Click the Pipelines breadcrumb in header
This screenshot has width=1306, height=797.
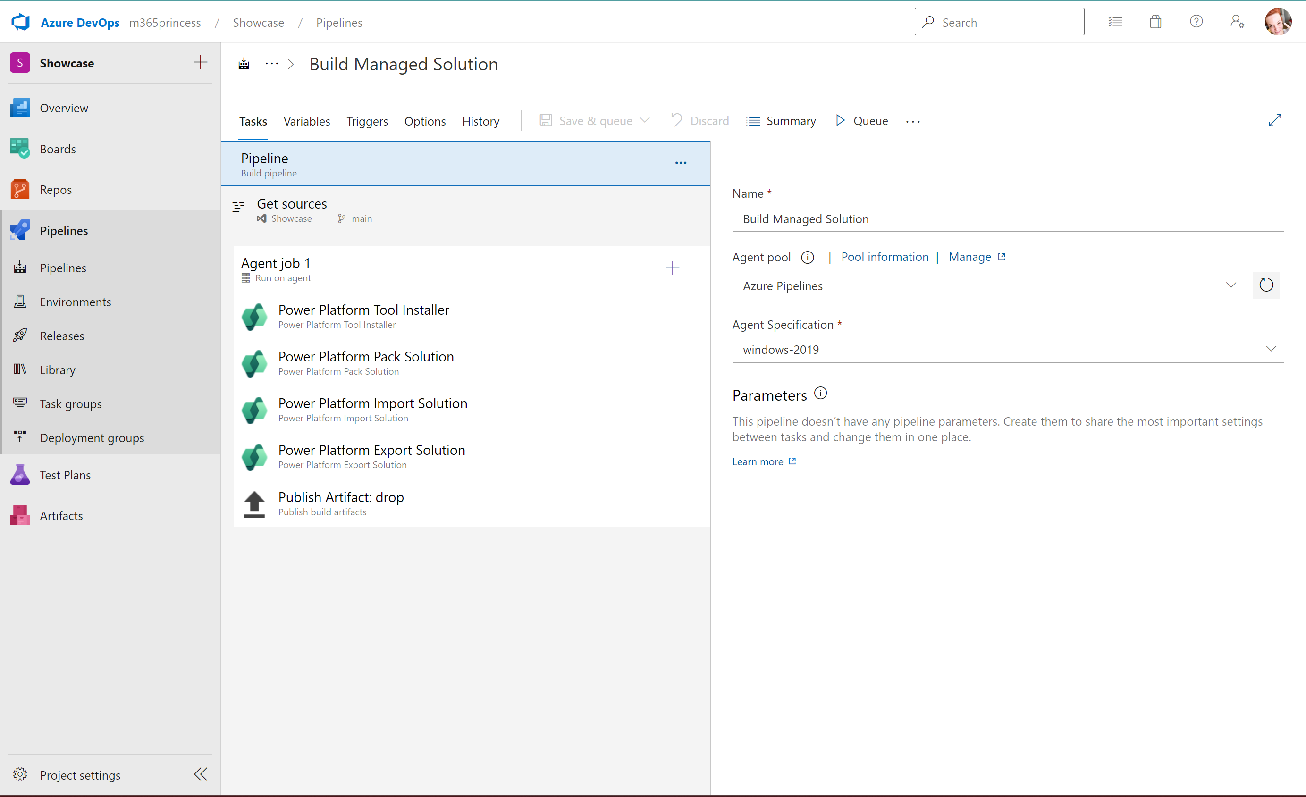339,22
